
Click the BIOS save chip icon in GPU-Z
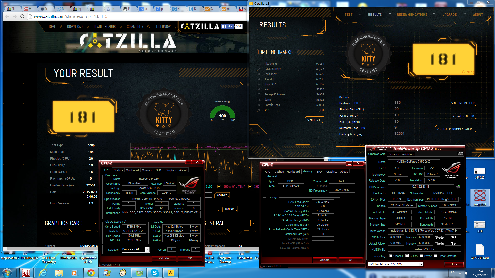click(458, 187)
